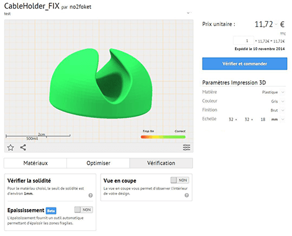Click the Echelle height value 18
This screenshot has width=292, height=236.
pyautogui.click(x=263, y=119)
